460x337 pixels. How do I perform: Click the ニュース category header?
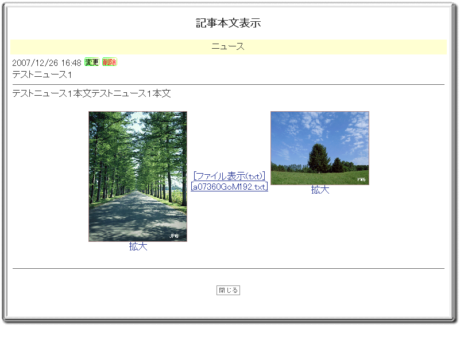coord(228,47)
